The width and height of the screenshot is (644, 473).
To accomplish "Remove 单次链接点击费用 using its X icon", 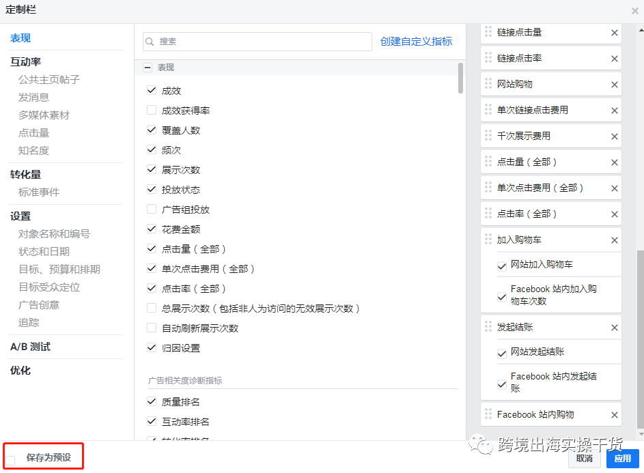I will point(613,110).
